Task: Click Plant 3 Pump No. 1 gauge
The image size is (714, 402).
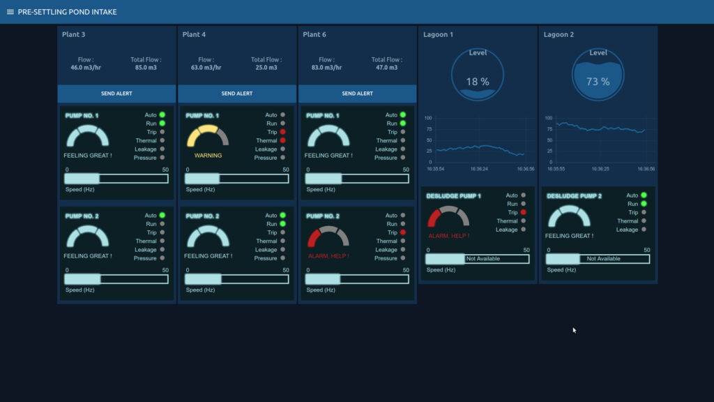Action: [x=88, y=136]
